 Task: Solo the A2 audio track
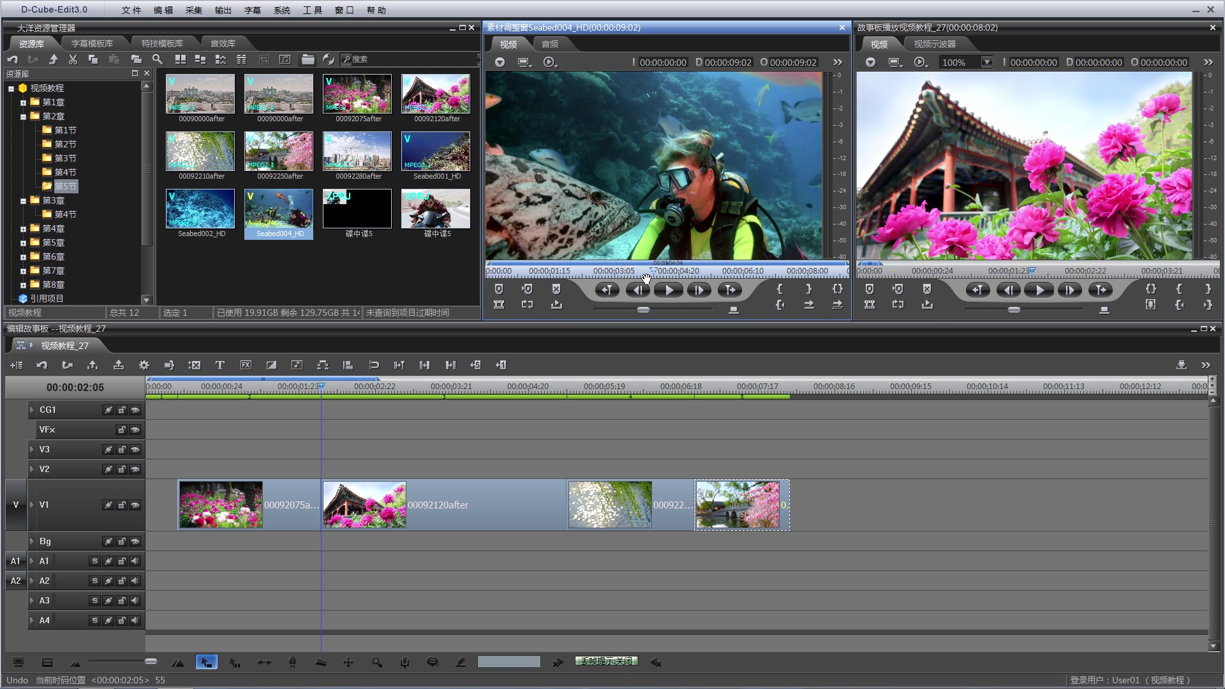[x=94, y=581]
